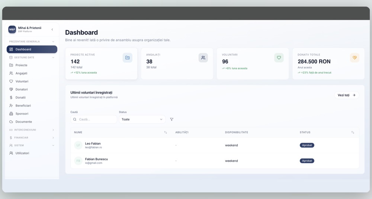Screen dimensions: 372x199
Task: Click the name Leo Fabian
Action: coord(93,143)
